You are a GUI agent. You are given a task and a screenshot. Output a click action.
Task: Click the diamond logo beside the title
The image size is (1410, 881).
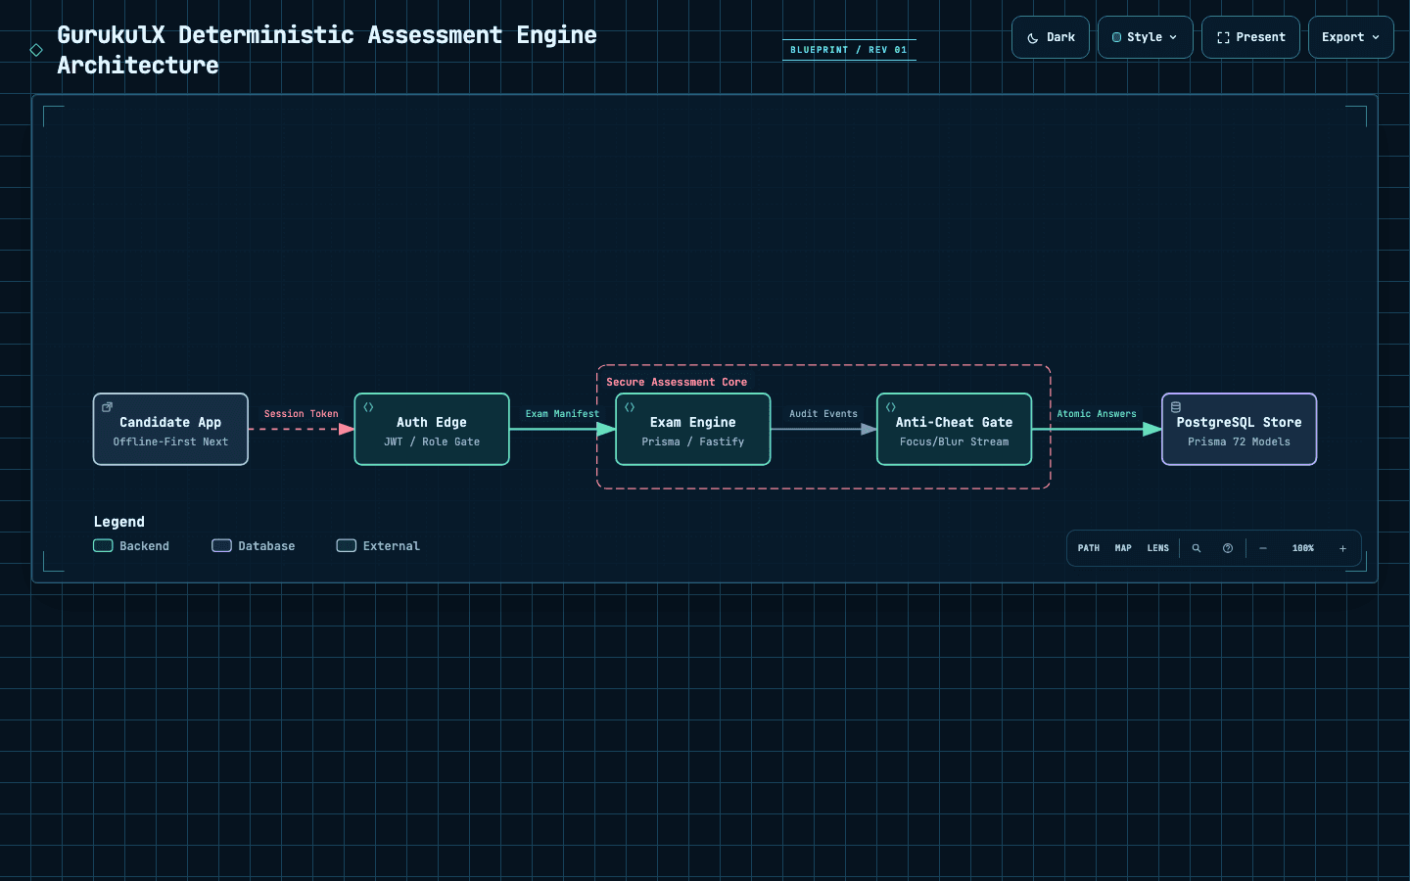click(36, 50)
